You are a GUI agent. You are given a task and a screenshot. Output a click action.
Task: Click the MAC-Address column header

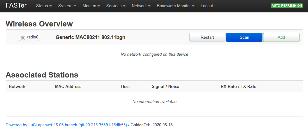click(68, 86)
